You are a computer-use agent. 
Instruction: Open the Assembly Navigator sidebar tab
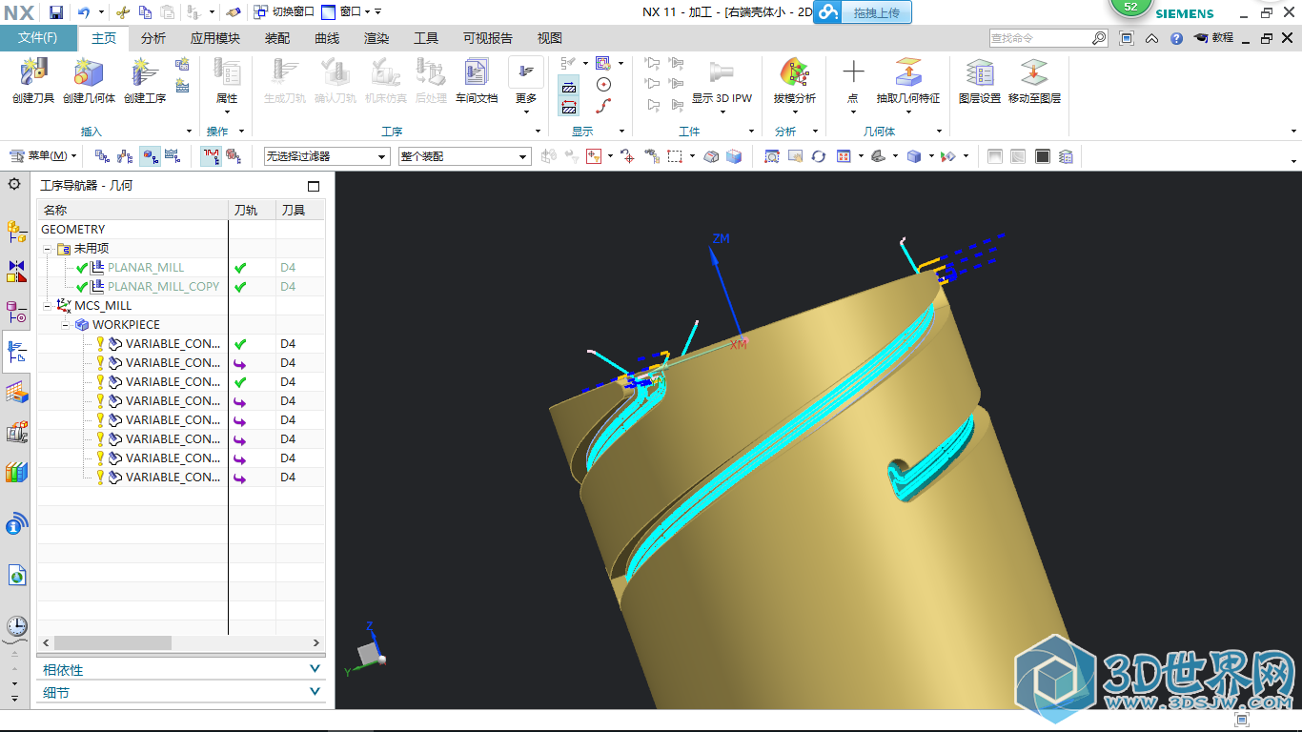tap(16, 232)
